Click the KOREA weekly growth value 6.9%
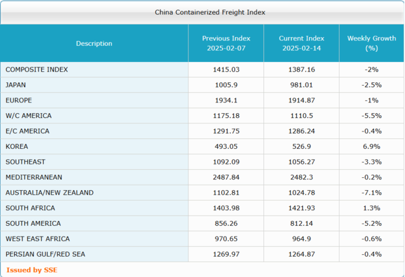The height and width of the screenshot is (277, 405). pyautogui.click(x=371, y=146)
